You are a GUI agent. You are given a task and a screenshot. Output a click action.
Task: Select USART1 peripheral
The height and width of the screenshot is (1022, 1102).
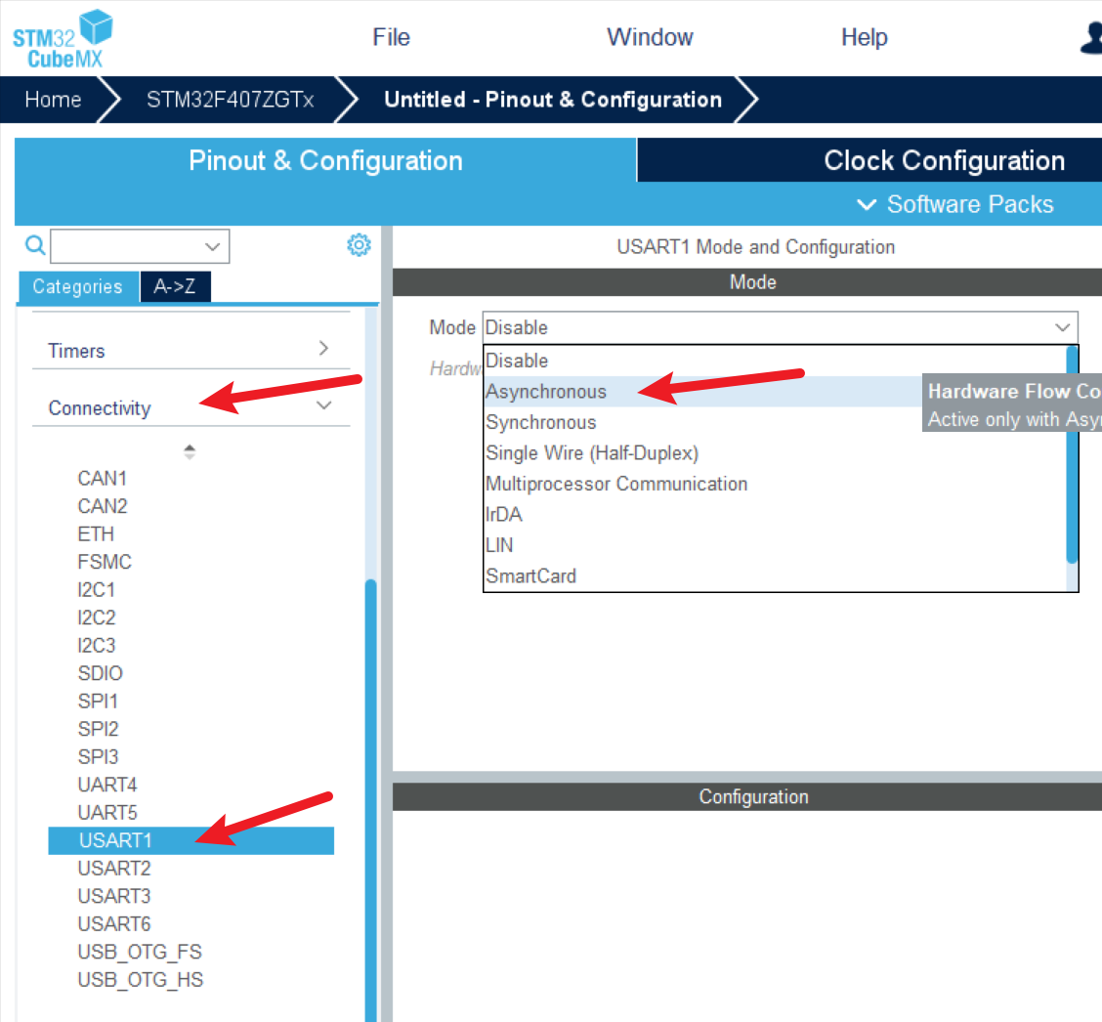pos(191,840)
